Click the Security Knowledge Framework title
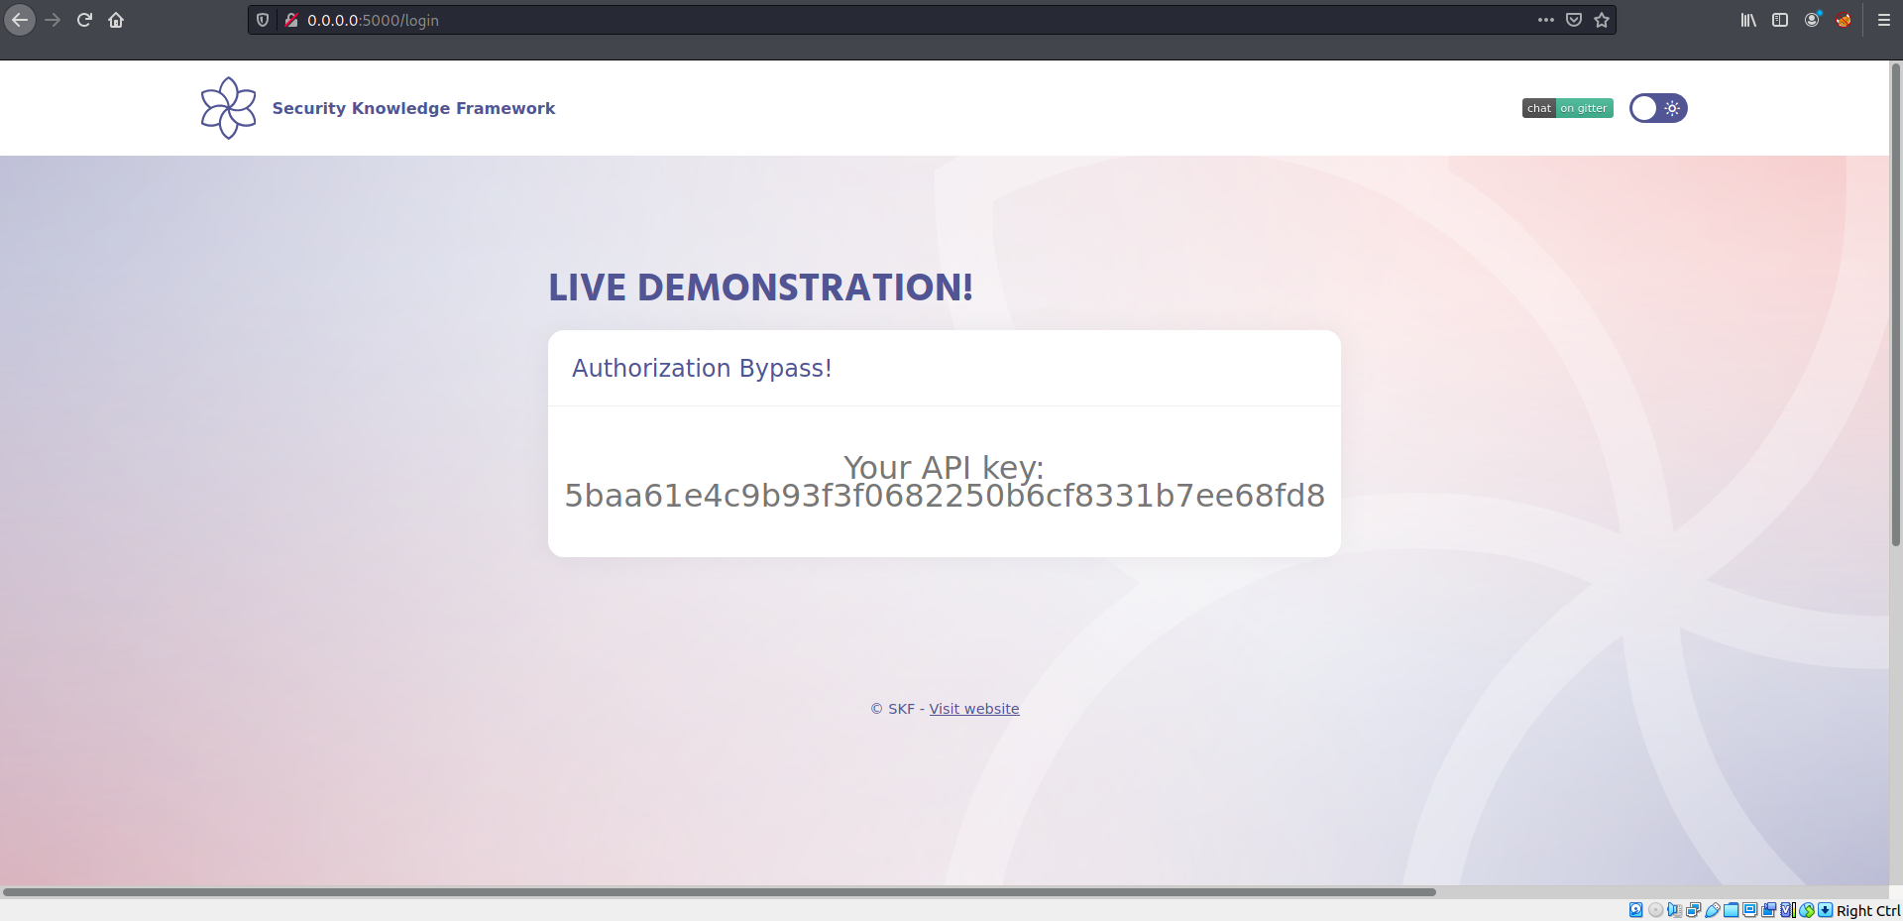Viewport: 1903px width, 921px height. pos(413,108)
